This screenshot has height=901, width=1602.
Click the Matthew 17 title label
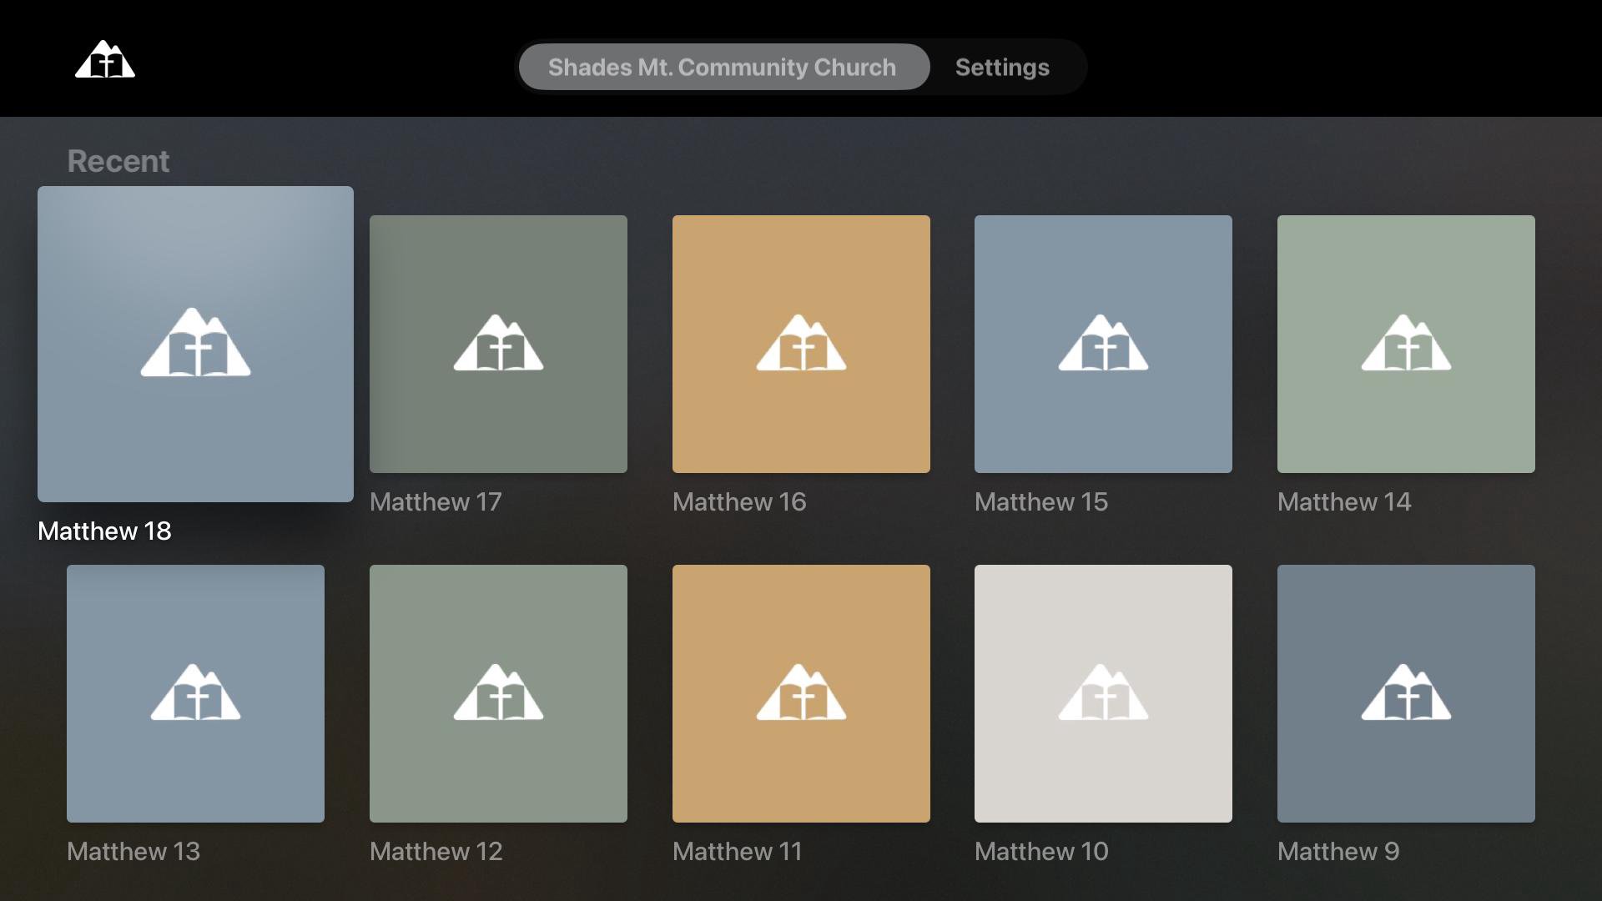tap(436, 502)
